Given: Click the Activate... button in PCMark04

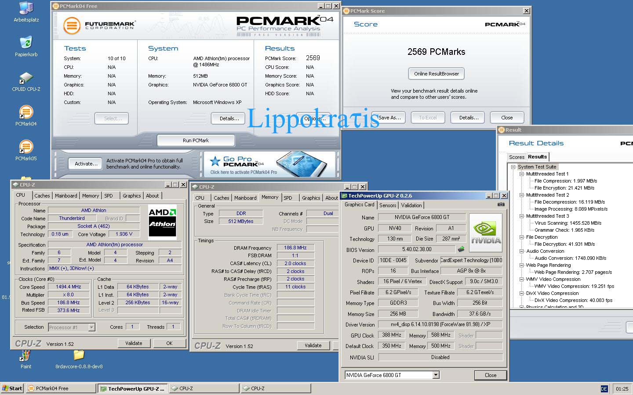Looking at the screenshot, I should pos(86,164).
